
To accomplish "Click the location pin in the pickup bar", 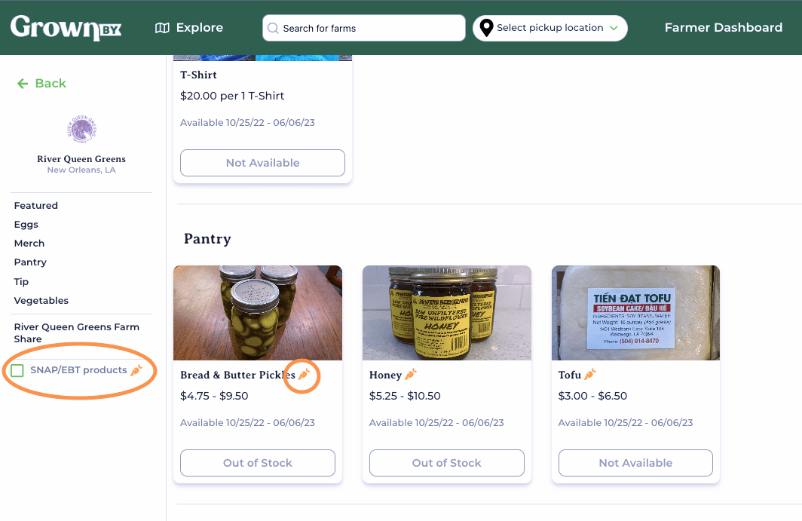I will pos(486,27).
